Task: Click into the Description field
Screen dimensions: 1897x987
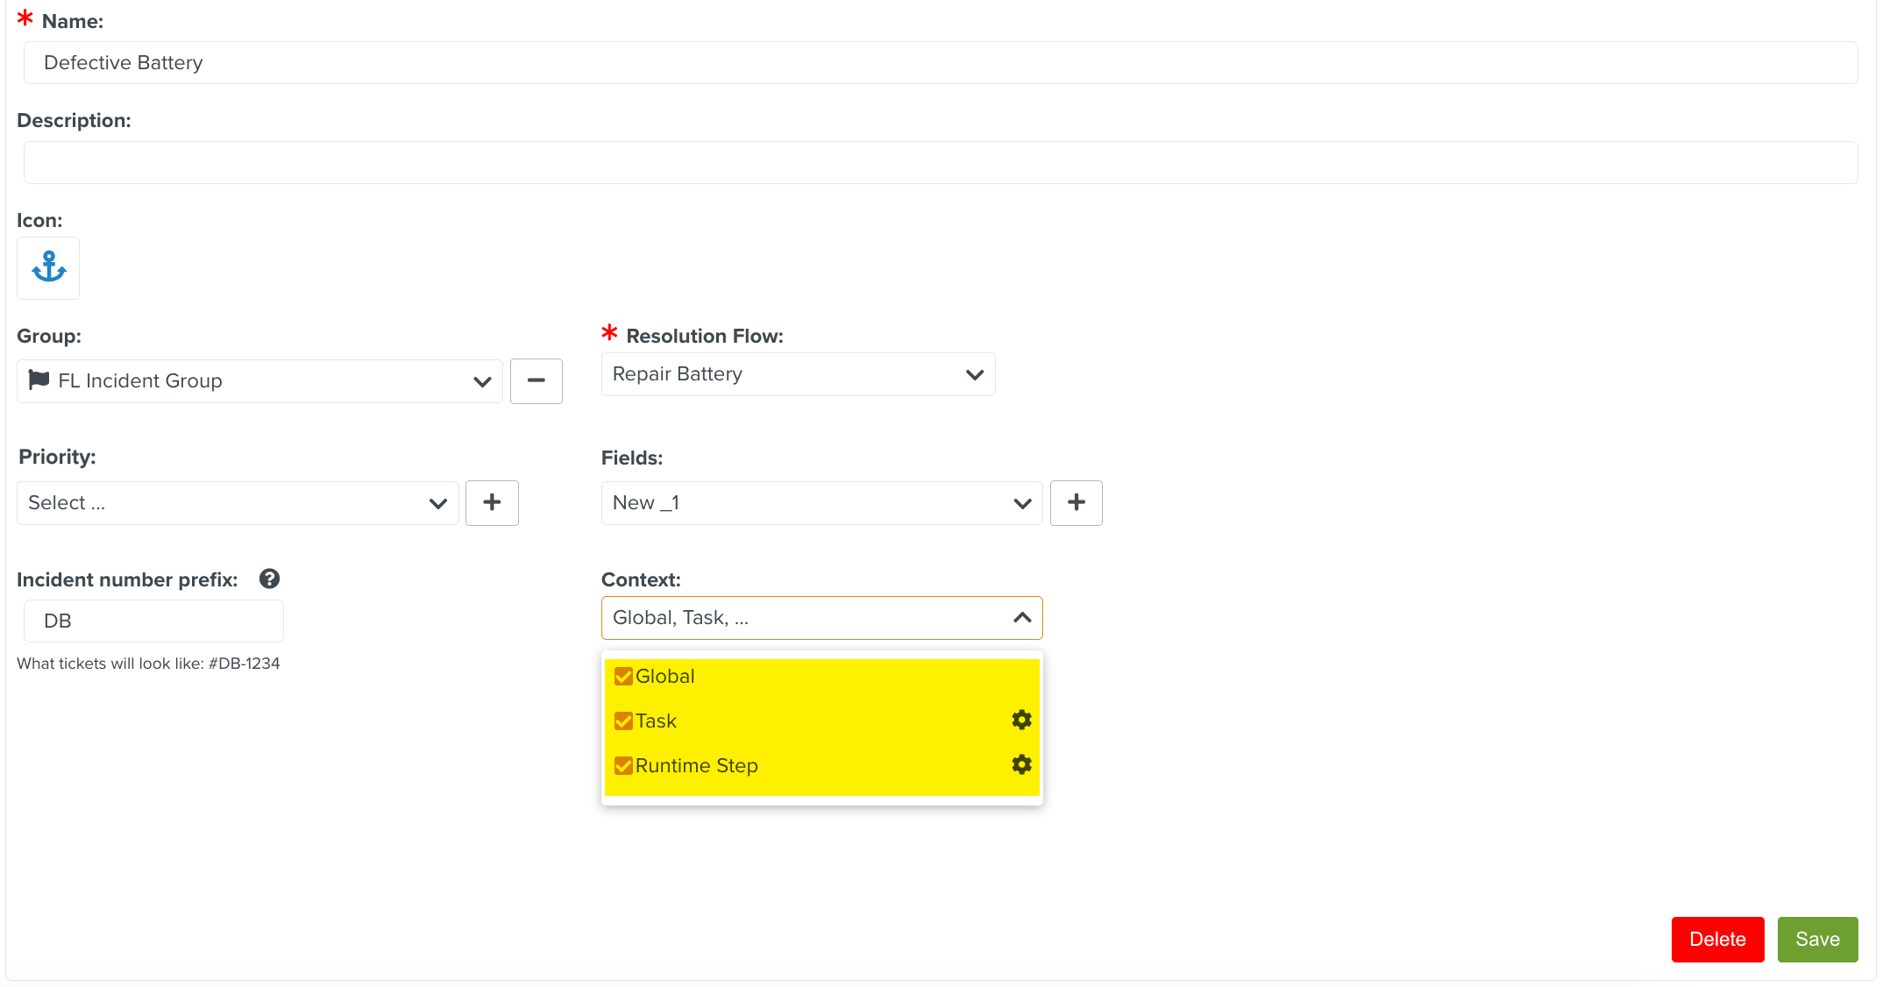Action: pos(940,162)
